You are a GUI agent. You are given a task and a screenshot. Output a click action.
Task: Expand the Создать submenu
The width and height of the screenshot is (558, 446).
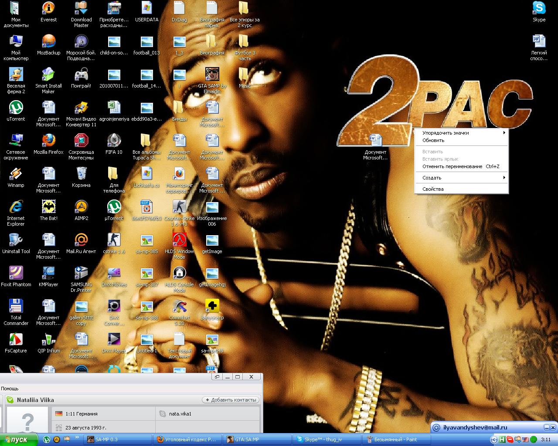(x=461, y=178)
